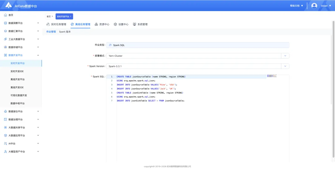
Task: Switch to the 实时任务管理 tab
Action: point(56,24)
